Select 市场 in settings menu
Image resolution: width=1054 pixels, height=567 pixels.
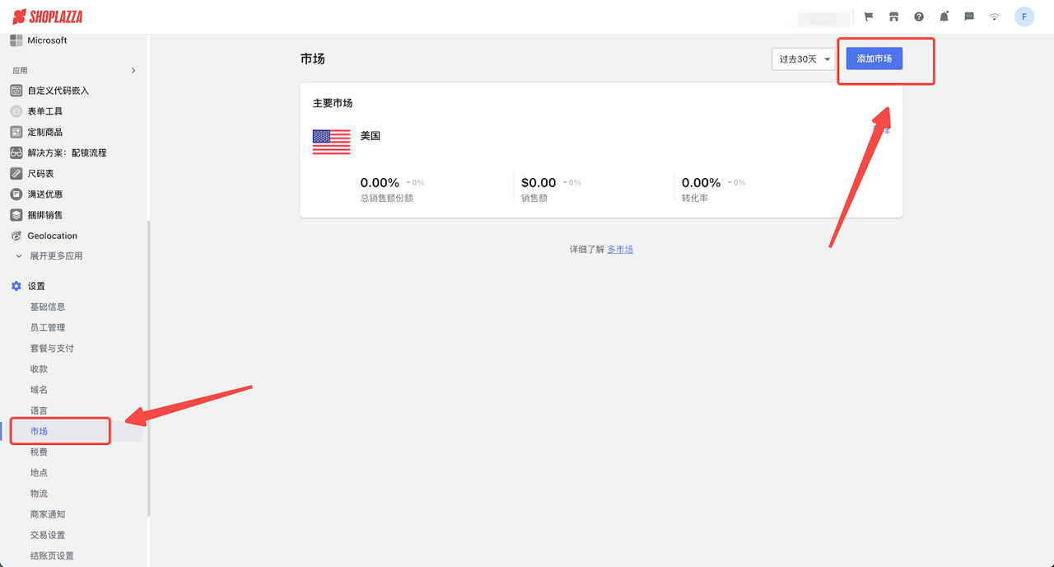(39, 431)
